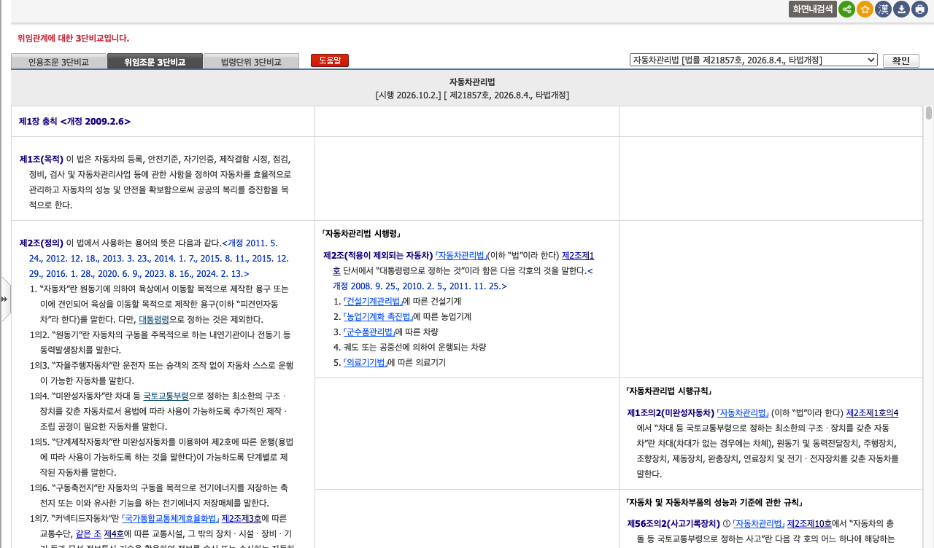Screen dimensions: 934x548
Task: Click the 제1조의2(미완성자동차) heading
Action: [671, 412]
